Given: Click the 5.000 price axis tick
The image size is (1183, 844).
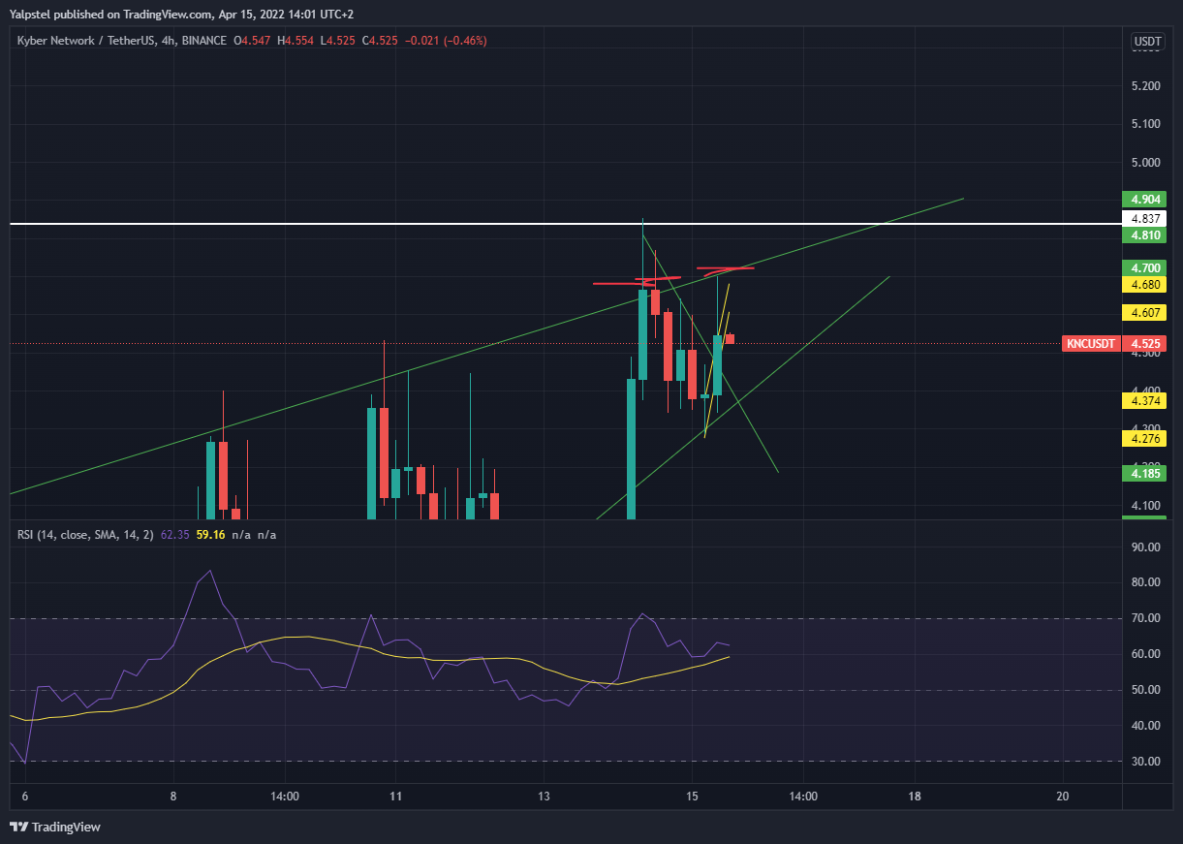Looking at the screenshot, I should tap(1145, 163).
